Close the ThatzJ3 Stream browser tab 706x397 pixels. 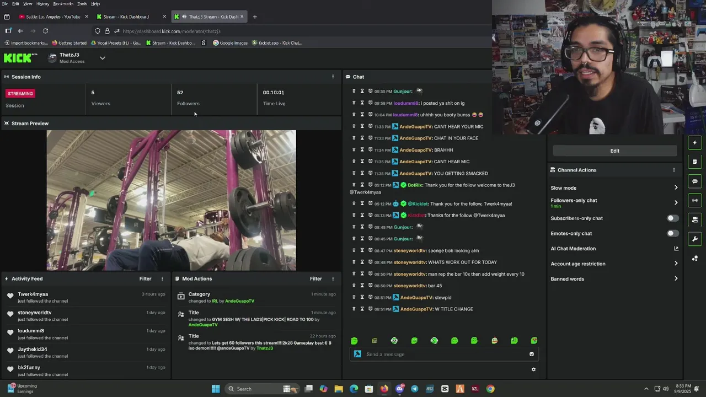[x=242, y=17]
